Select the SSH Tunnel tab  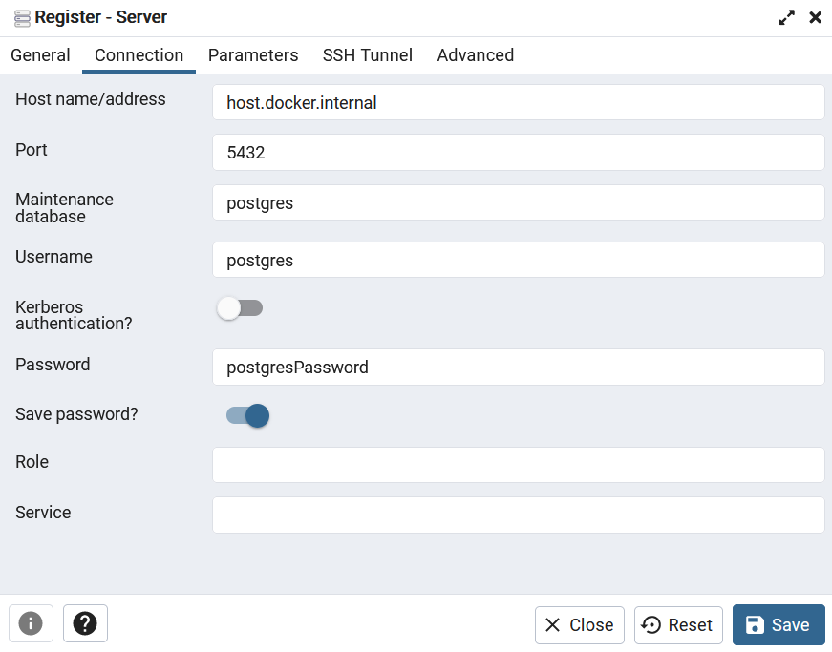point(367,55)
